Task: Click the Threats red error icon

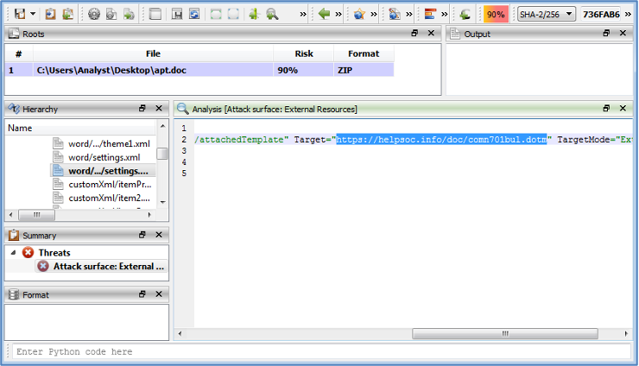Action: tap(28, 253)
